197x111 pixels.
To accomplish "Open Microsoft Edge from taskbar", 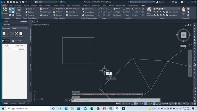I will coord(66,109).
